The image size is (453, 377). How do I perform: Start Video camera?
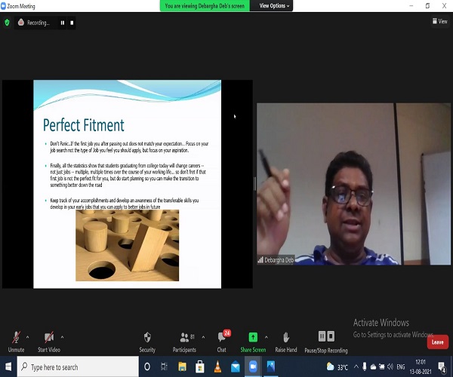49,342
